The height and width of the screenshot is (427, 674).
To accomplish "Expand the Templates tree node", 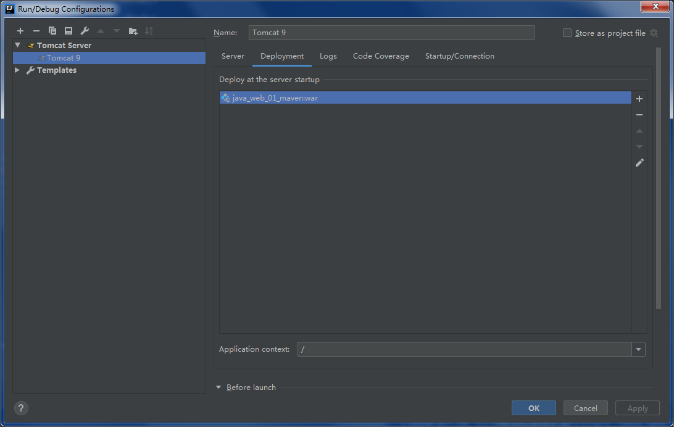I will (x=18, y=70).
